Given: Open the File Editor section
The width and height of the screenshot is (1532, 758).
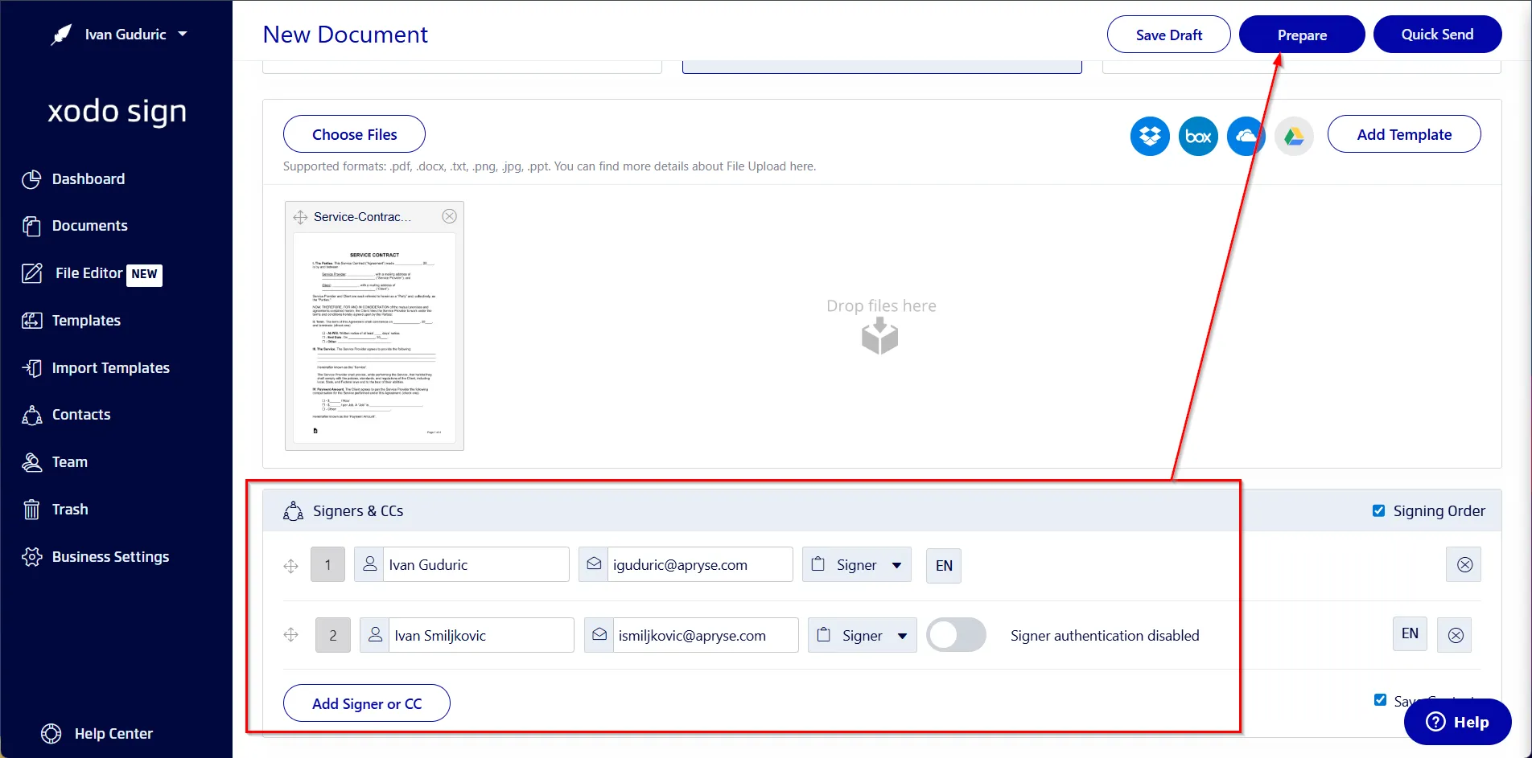Looking at the screenshot, I should [x=89, y=273].
